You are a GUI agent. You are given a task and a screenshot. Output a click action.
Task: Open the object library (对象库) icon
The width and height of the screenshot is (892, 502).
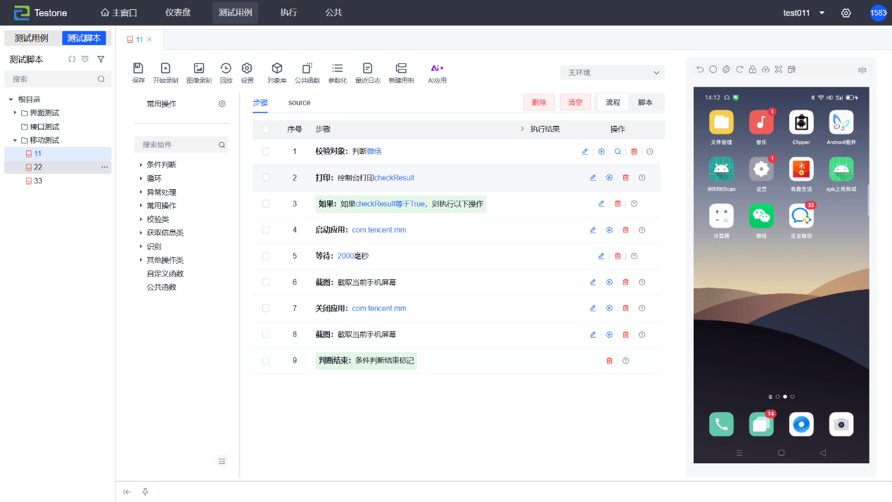[277, 69]
